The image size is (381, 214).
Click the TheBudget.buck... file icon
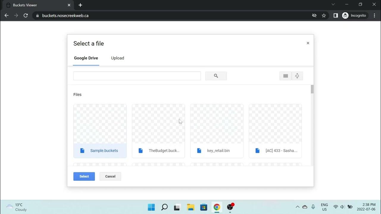point(141,151)
